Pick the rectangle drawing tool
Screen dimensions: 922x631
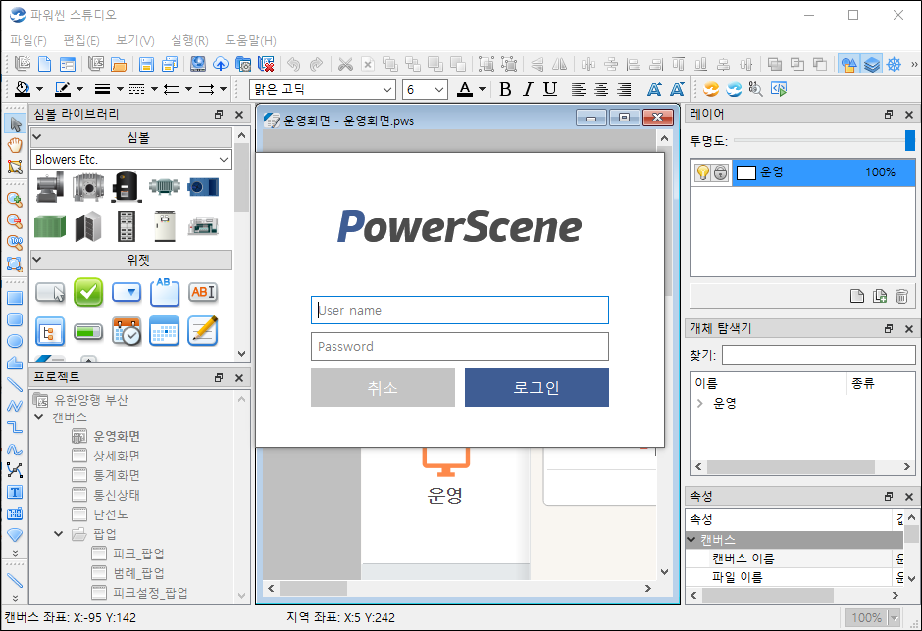[x=15, y=298]
